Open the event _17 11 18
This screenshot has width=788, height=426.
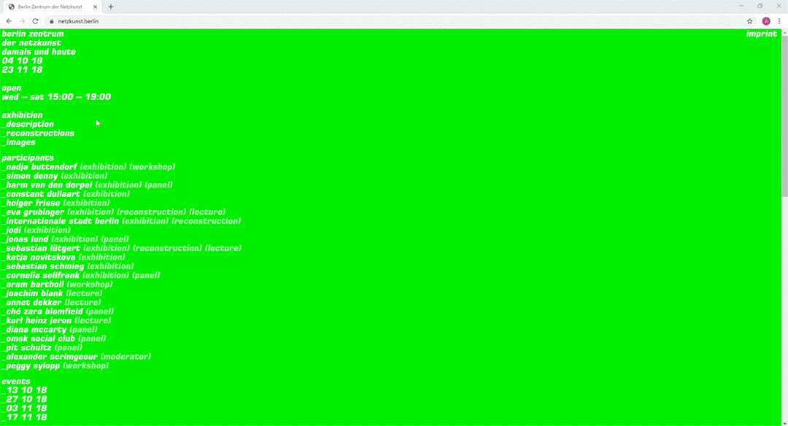(x=25, y=417)
